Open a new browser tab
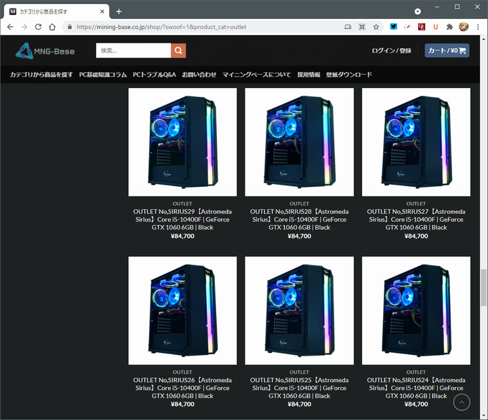The width and height of the screenshot is (488, 420). 119,12
